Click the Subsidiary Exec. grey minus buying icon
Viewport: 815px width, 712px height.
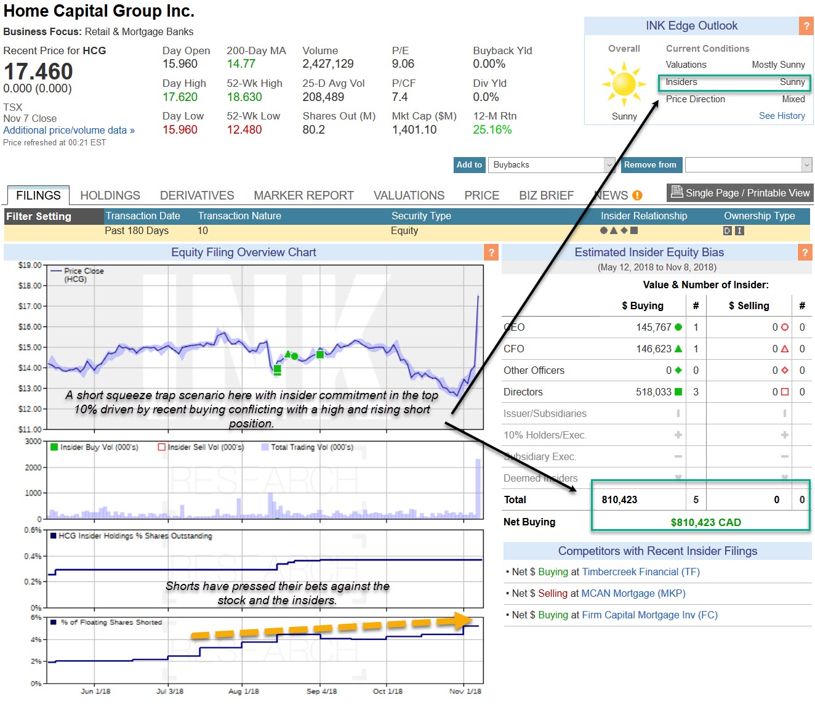pyautogui.click(x=678, y=456)
